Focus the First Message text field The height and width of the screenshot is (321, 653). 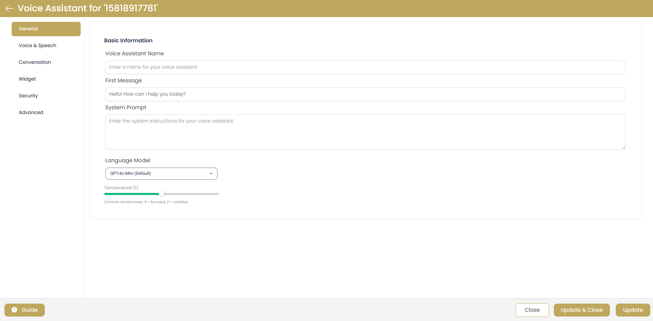point(365,94)
